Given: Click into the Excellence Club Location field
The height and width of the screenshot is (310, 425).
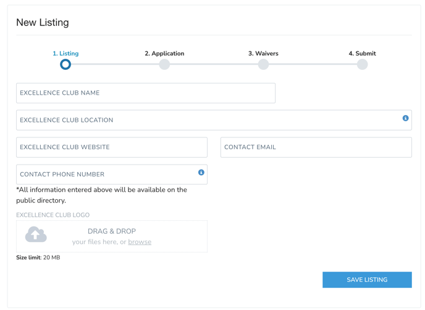Looking at the screenshot, I should [x=208, y=120].
